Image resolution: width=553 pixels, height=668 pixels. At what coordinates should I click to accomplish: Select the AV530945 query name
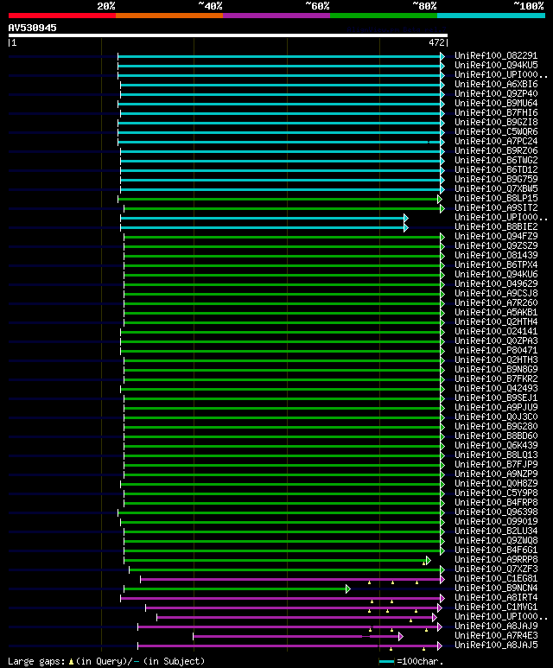[32, 28]
